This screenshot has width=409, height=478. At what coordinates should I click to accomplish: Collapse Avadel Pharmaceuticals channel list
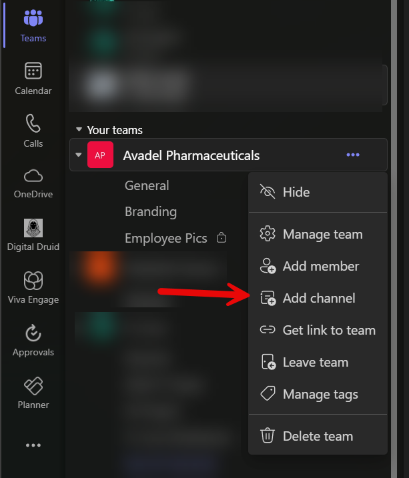click(x=79, y=155)
